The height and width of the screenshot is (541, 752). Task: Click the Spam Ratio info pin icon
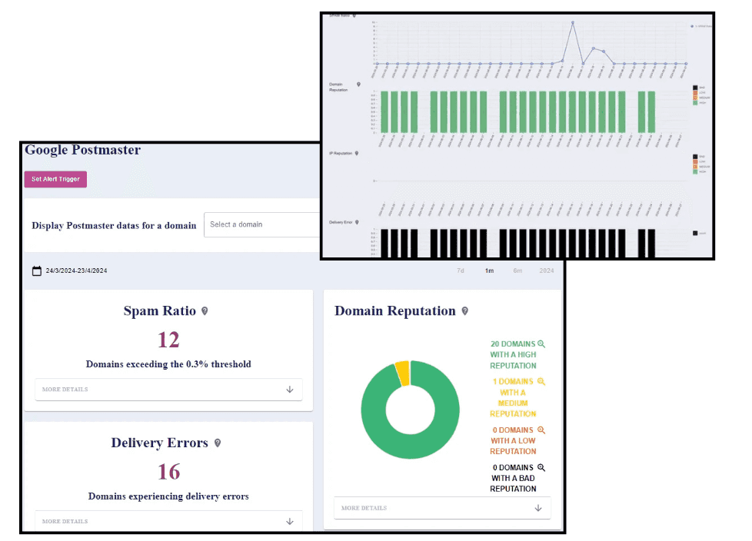pos(205,311)
